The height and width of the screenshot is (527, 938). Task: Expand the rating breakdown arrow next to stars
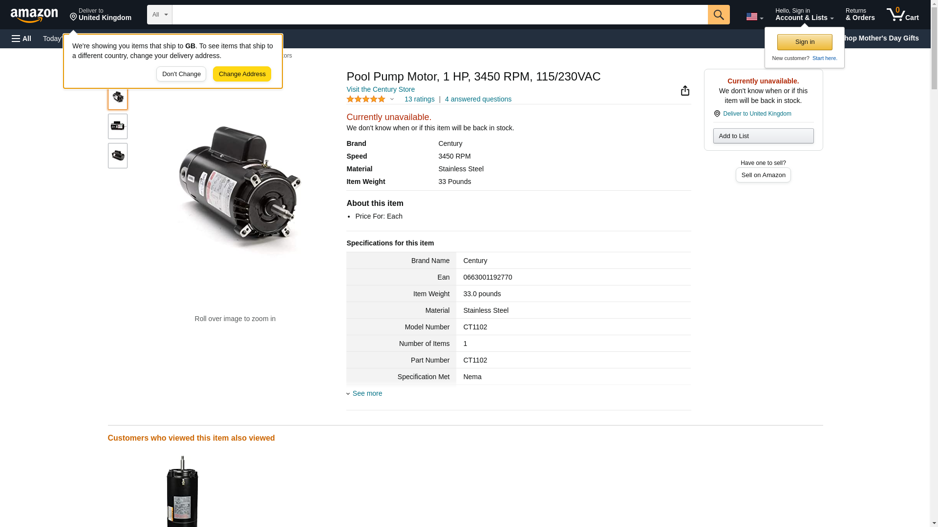392,100
